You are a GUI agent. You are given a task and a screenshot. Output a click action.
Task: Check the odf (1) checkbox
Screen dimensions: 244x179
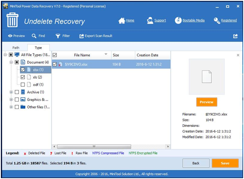[x=23, y=84]
